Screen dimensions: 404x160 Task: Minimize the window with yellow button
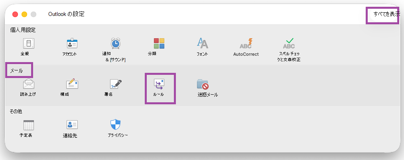click(x=24, y=14)
